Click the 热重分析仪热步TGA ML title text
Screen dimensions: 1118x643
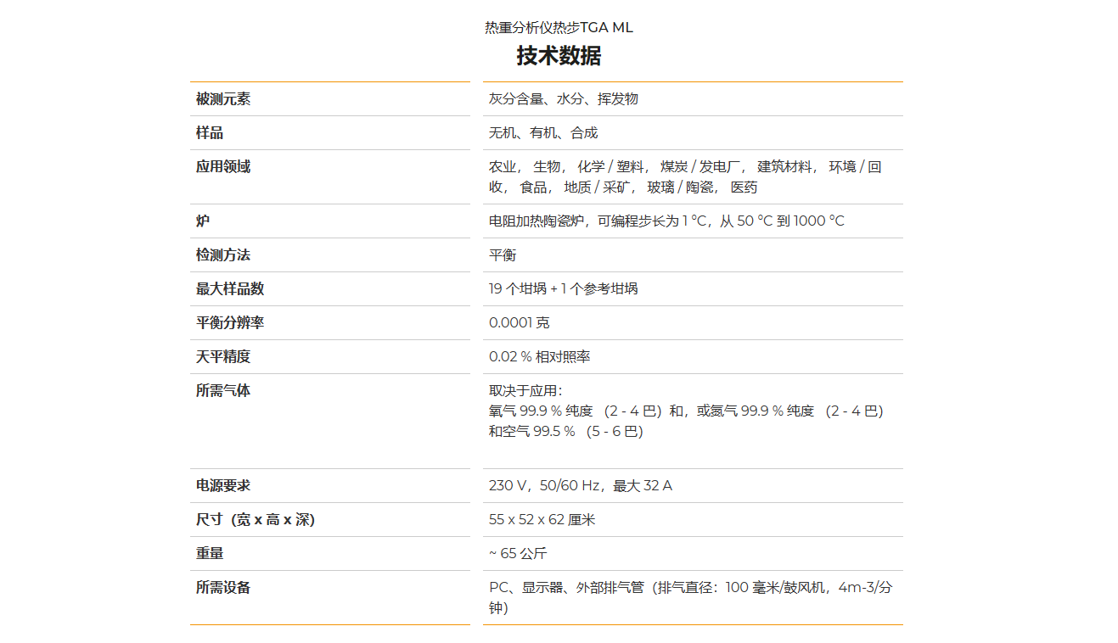coord(559,27)
